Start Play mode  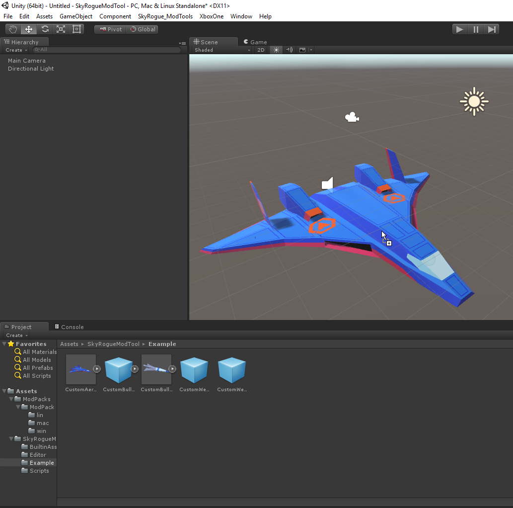(460, 29)
